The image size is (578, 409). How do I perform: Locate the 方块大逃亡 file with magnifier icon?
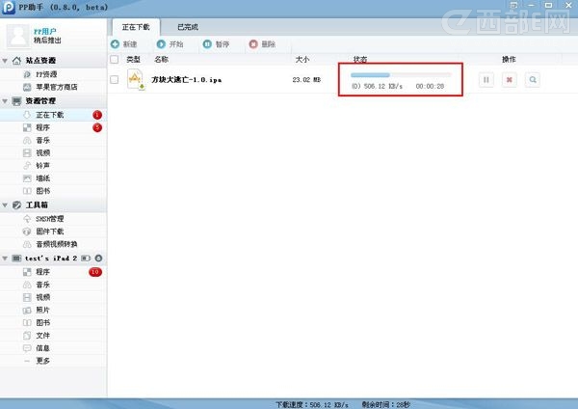click(x=533, y=80)
